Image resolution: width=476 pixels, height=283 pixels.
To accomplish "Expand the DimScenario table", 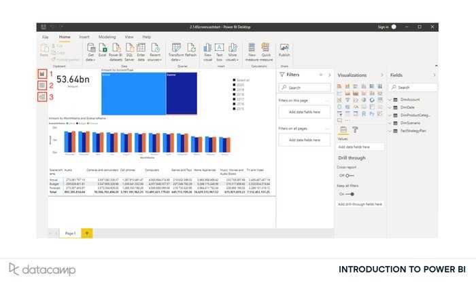I will point(390,123).
